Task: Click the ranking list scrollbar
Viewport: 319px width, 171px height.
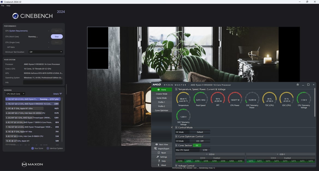Action: [x=62, y=120]
